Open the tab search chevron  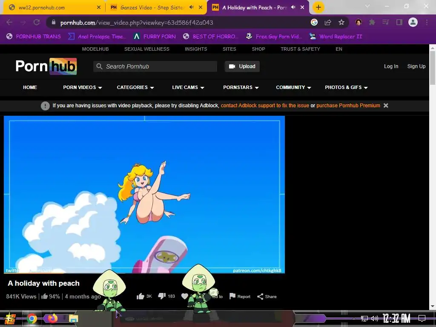367,6
